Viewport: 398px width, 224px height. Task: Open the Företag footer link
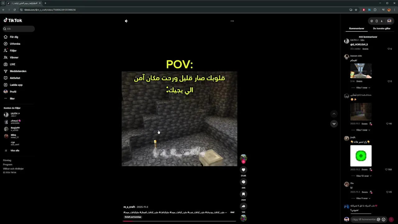pos(7,160)
